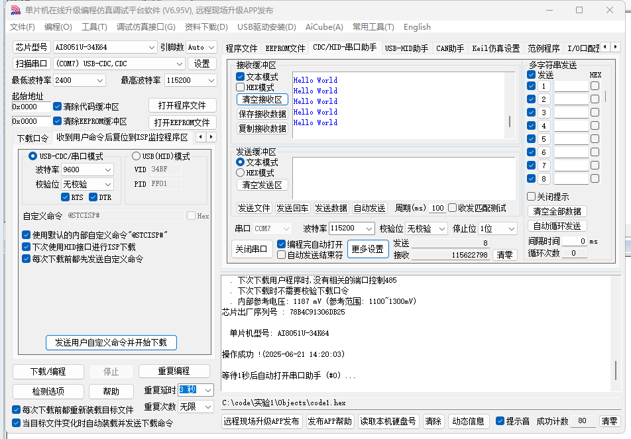
Task: Open the Keil仿真设置 tab
Action: (x=496, y=48)
